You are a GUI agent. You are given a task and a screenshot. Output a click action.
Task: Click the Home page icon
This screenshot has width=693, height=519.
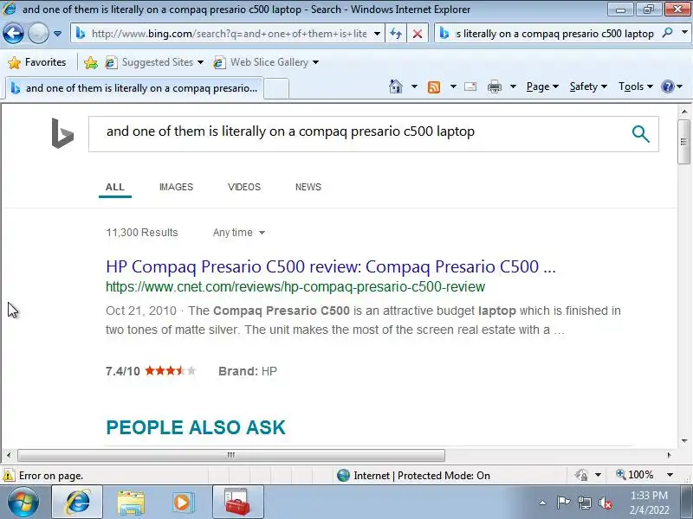[x=396, y=86]
